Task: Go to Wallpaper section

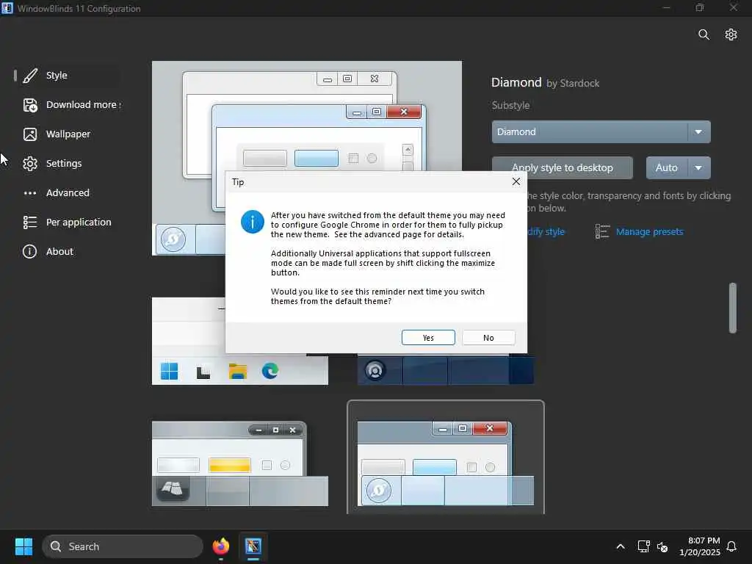Action: pos(67,134)
